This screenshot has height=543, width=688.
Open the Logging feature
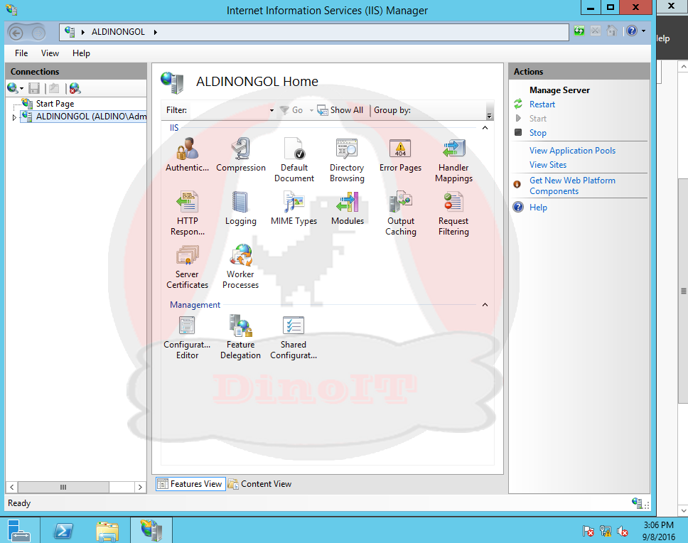click(x=240, y=208)
